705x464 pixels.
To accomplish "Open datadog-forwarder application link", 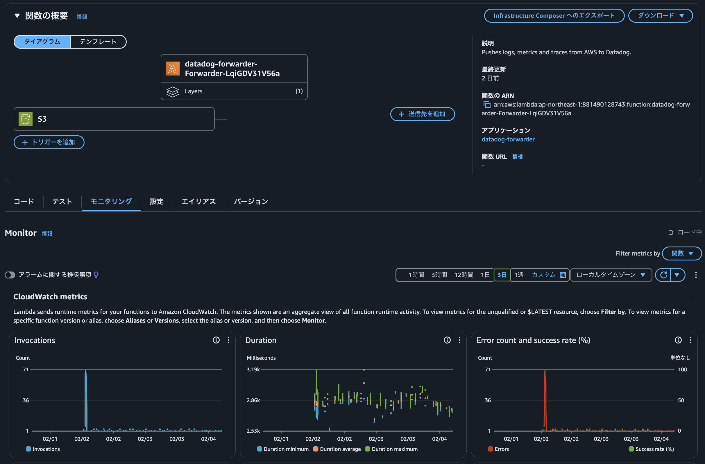I will point(508,139).
